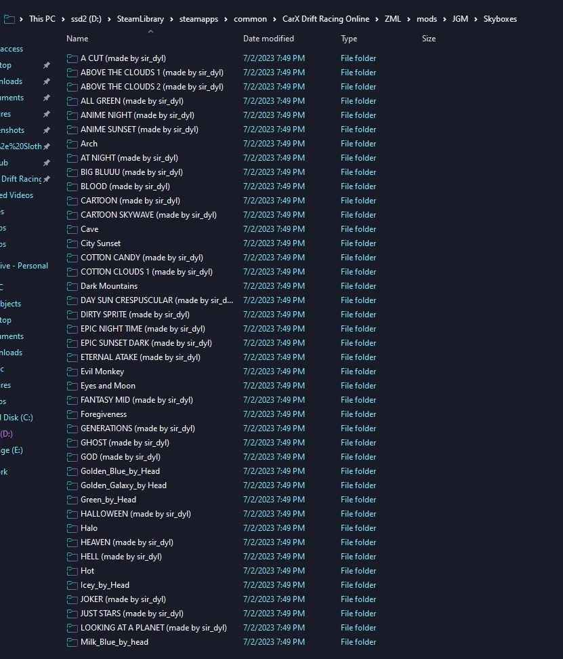Select the GENERATIONS folder
563x659 pixels.
[x=138, y=428]
